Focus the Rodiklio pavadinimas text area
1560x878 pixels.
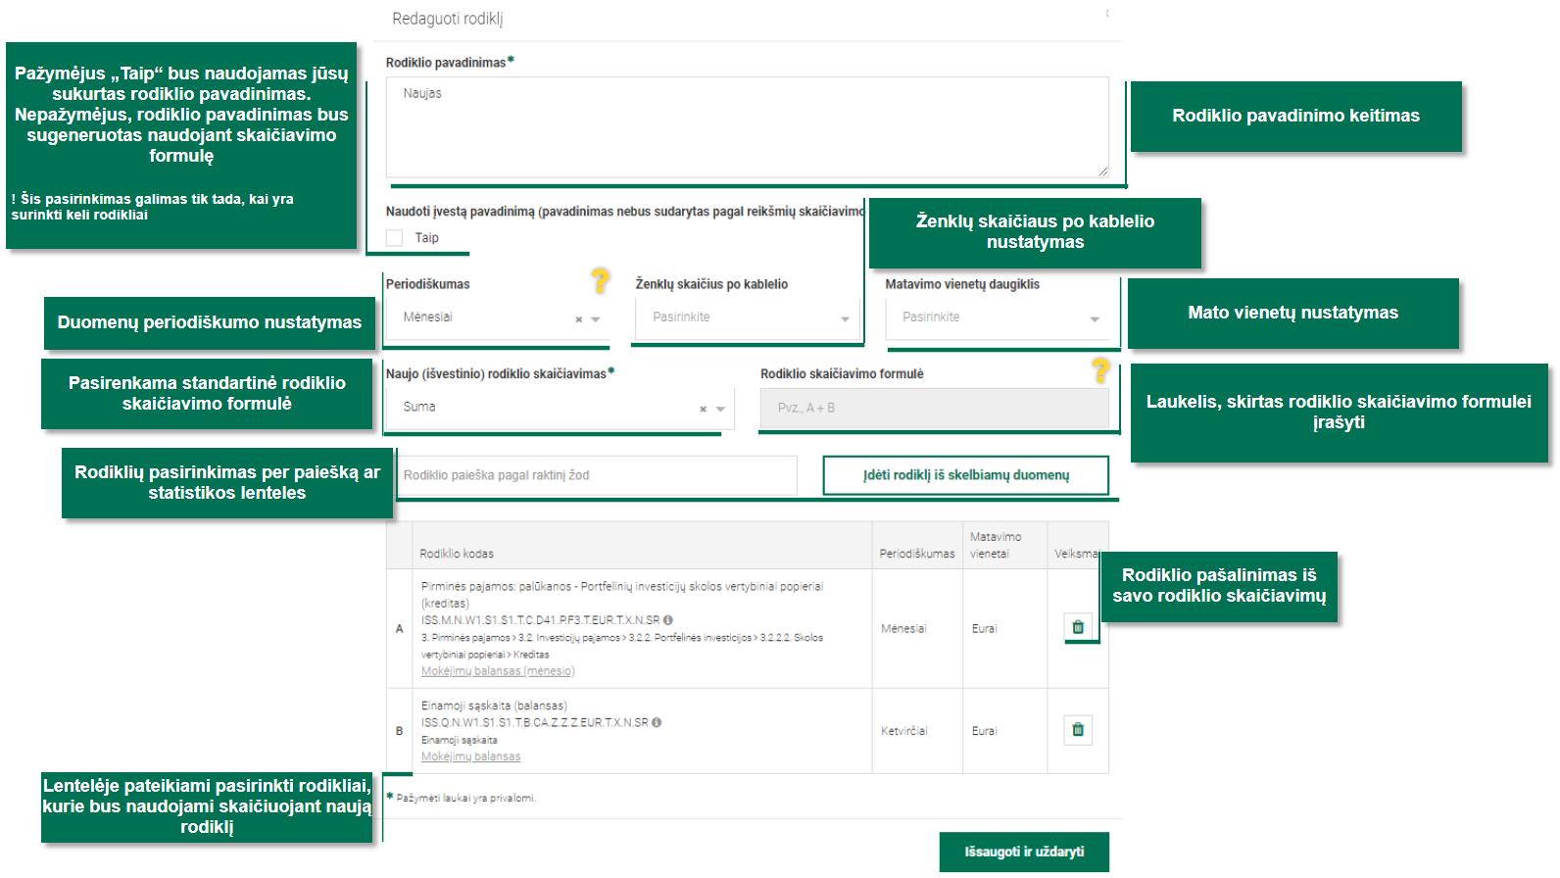click(748, 127)
